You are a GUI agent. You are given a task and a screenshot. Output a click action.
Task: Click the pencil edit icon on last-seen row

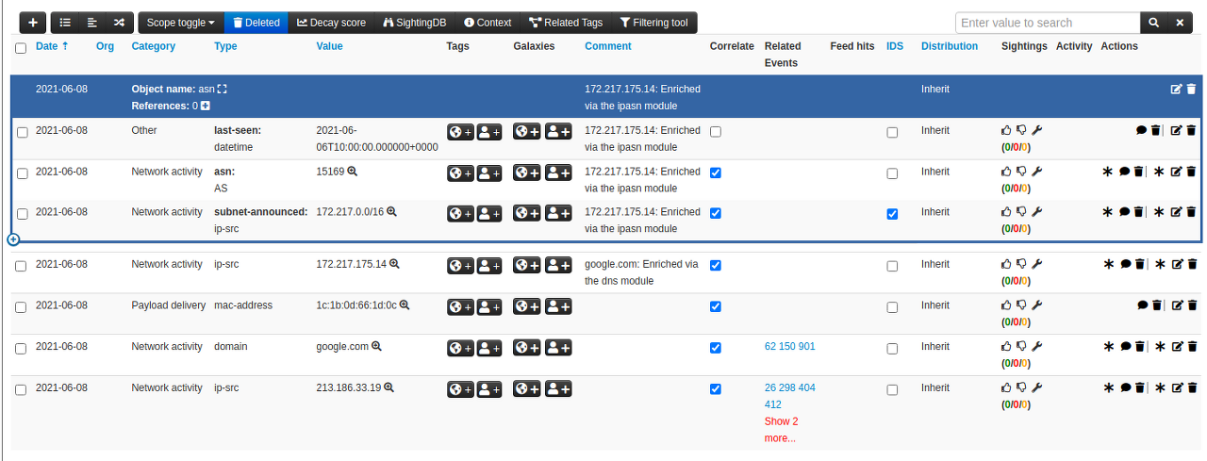click(x=1176, y=131)
